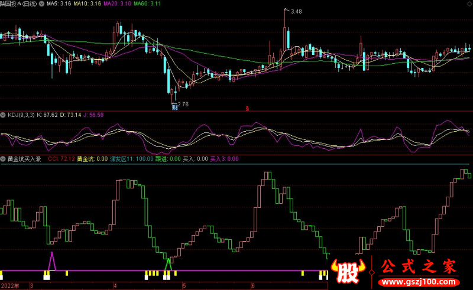
Task: Click the 买入3: 0.00 value
Action: 225,159
